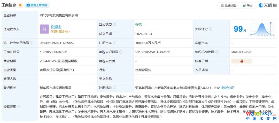
Task: Click the 工商信息 section heading
Action: click(x=9, y=5)
